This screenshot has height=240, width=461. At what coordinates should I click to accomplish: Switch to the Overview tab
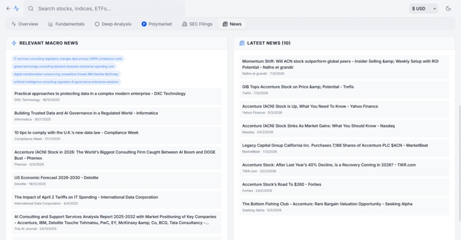[25, 24]
